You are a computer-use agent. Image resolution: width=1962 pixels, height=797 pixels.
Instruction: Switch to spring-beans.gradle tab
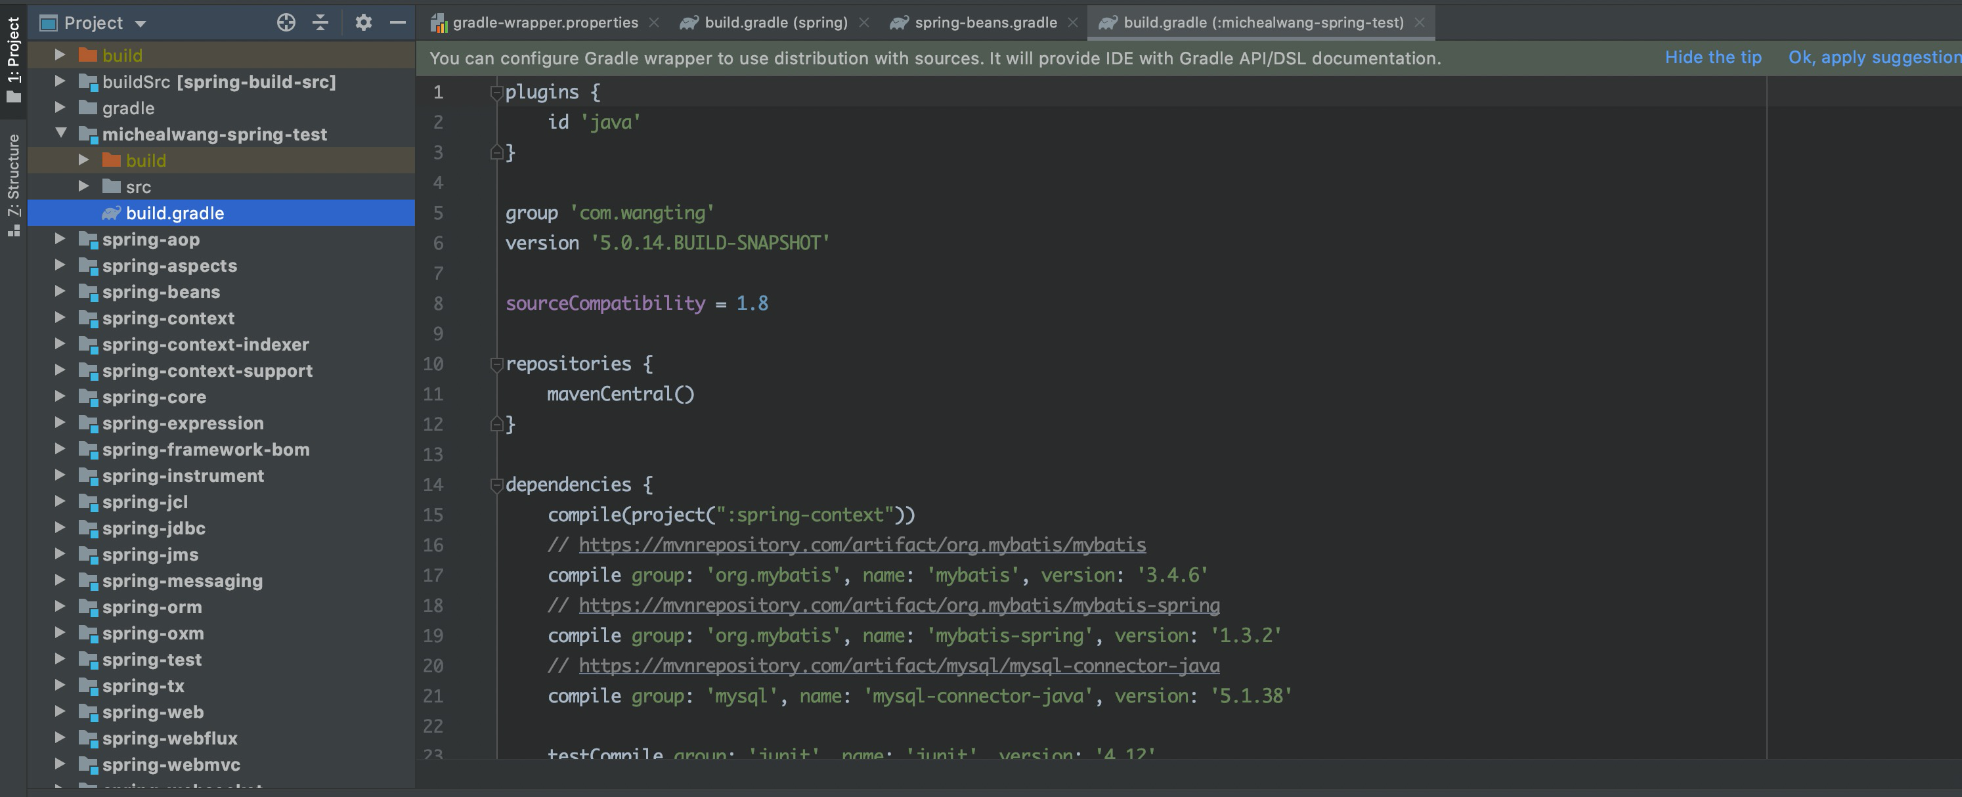coord(985,23)
